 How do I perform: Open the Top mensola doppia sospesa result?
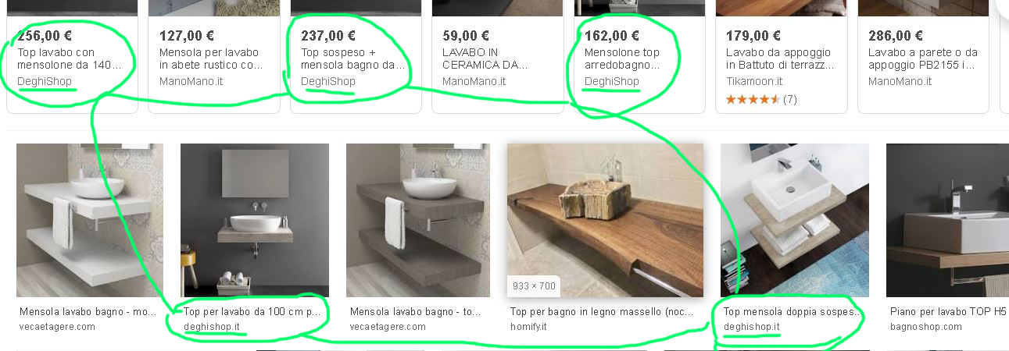pos(793,311)
